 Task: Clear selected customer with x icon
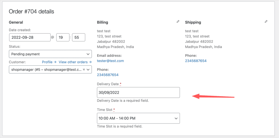(84, 70)
